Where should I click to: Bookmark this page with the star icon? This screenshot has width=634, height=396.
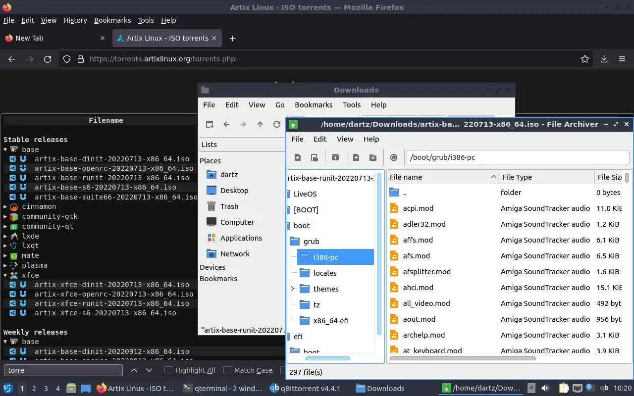pos(585,59)
